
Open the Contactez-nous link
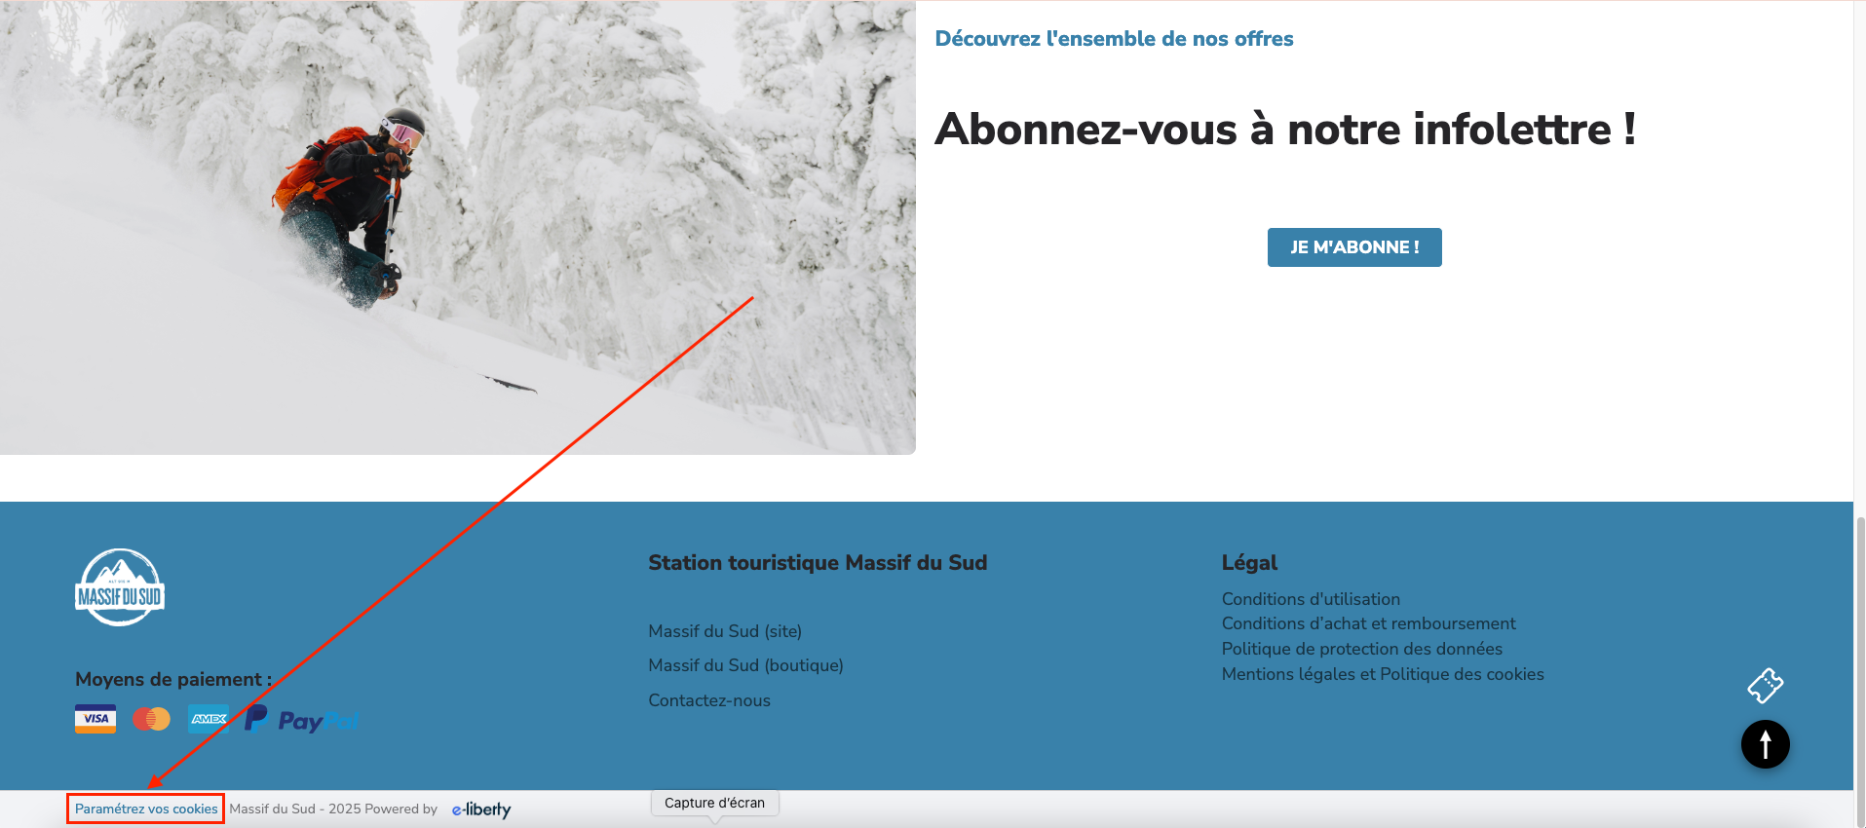point(709,700)
